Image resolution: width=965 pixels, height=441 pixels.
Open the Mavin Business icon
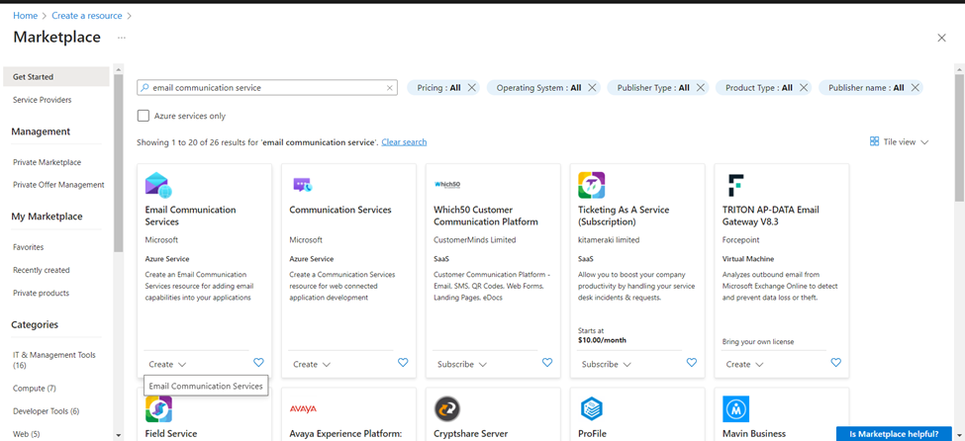tap(735, 408)
